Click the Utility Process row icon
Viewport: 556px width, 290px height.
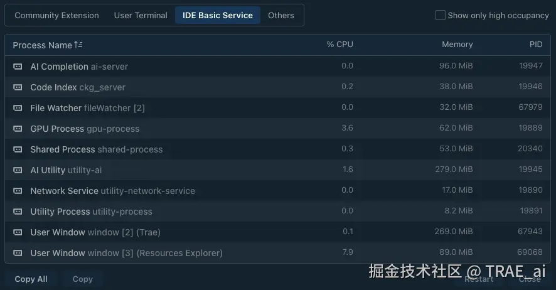(18, 212)
